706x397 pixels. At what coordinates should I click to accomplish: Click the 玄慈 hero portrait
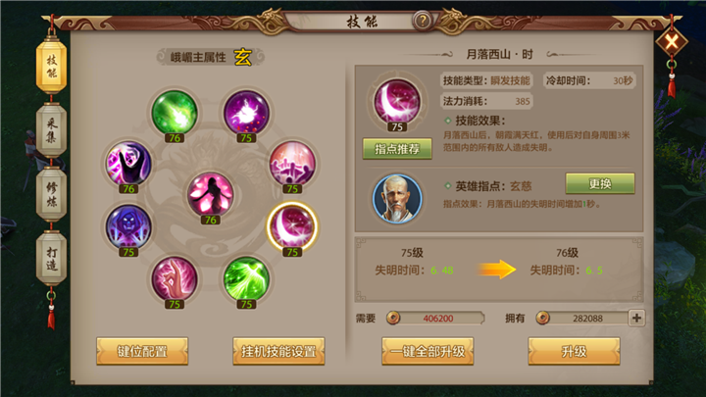[397, 198]
